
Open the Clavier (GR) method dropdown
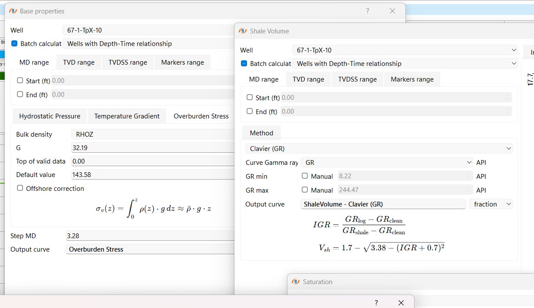point(379,149)
